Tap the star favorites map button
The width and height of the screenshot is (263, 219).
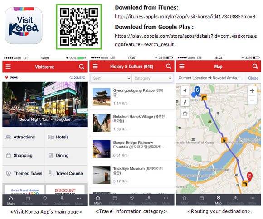[185, 114]
